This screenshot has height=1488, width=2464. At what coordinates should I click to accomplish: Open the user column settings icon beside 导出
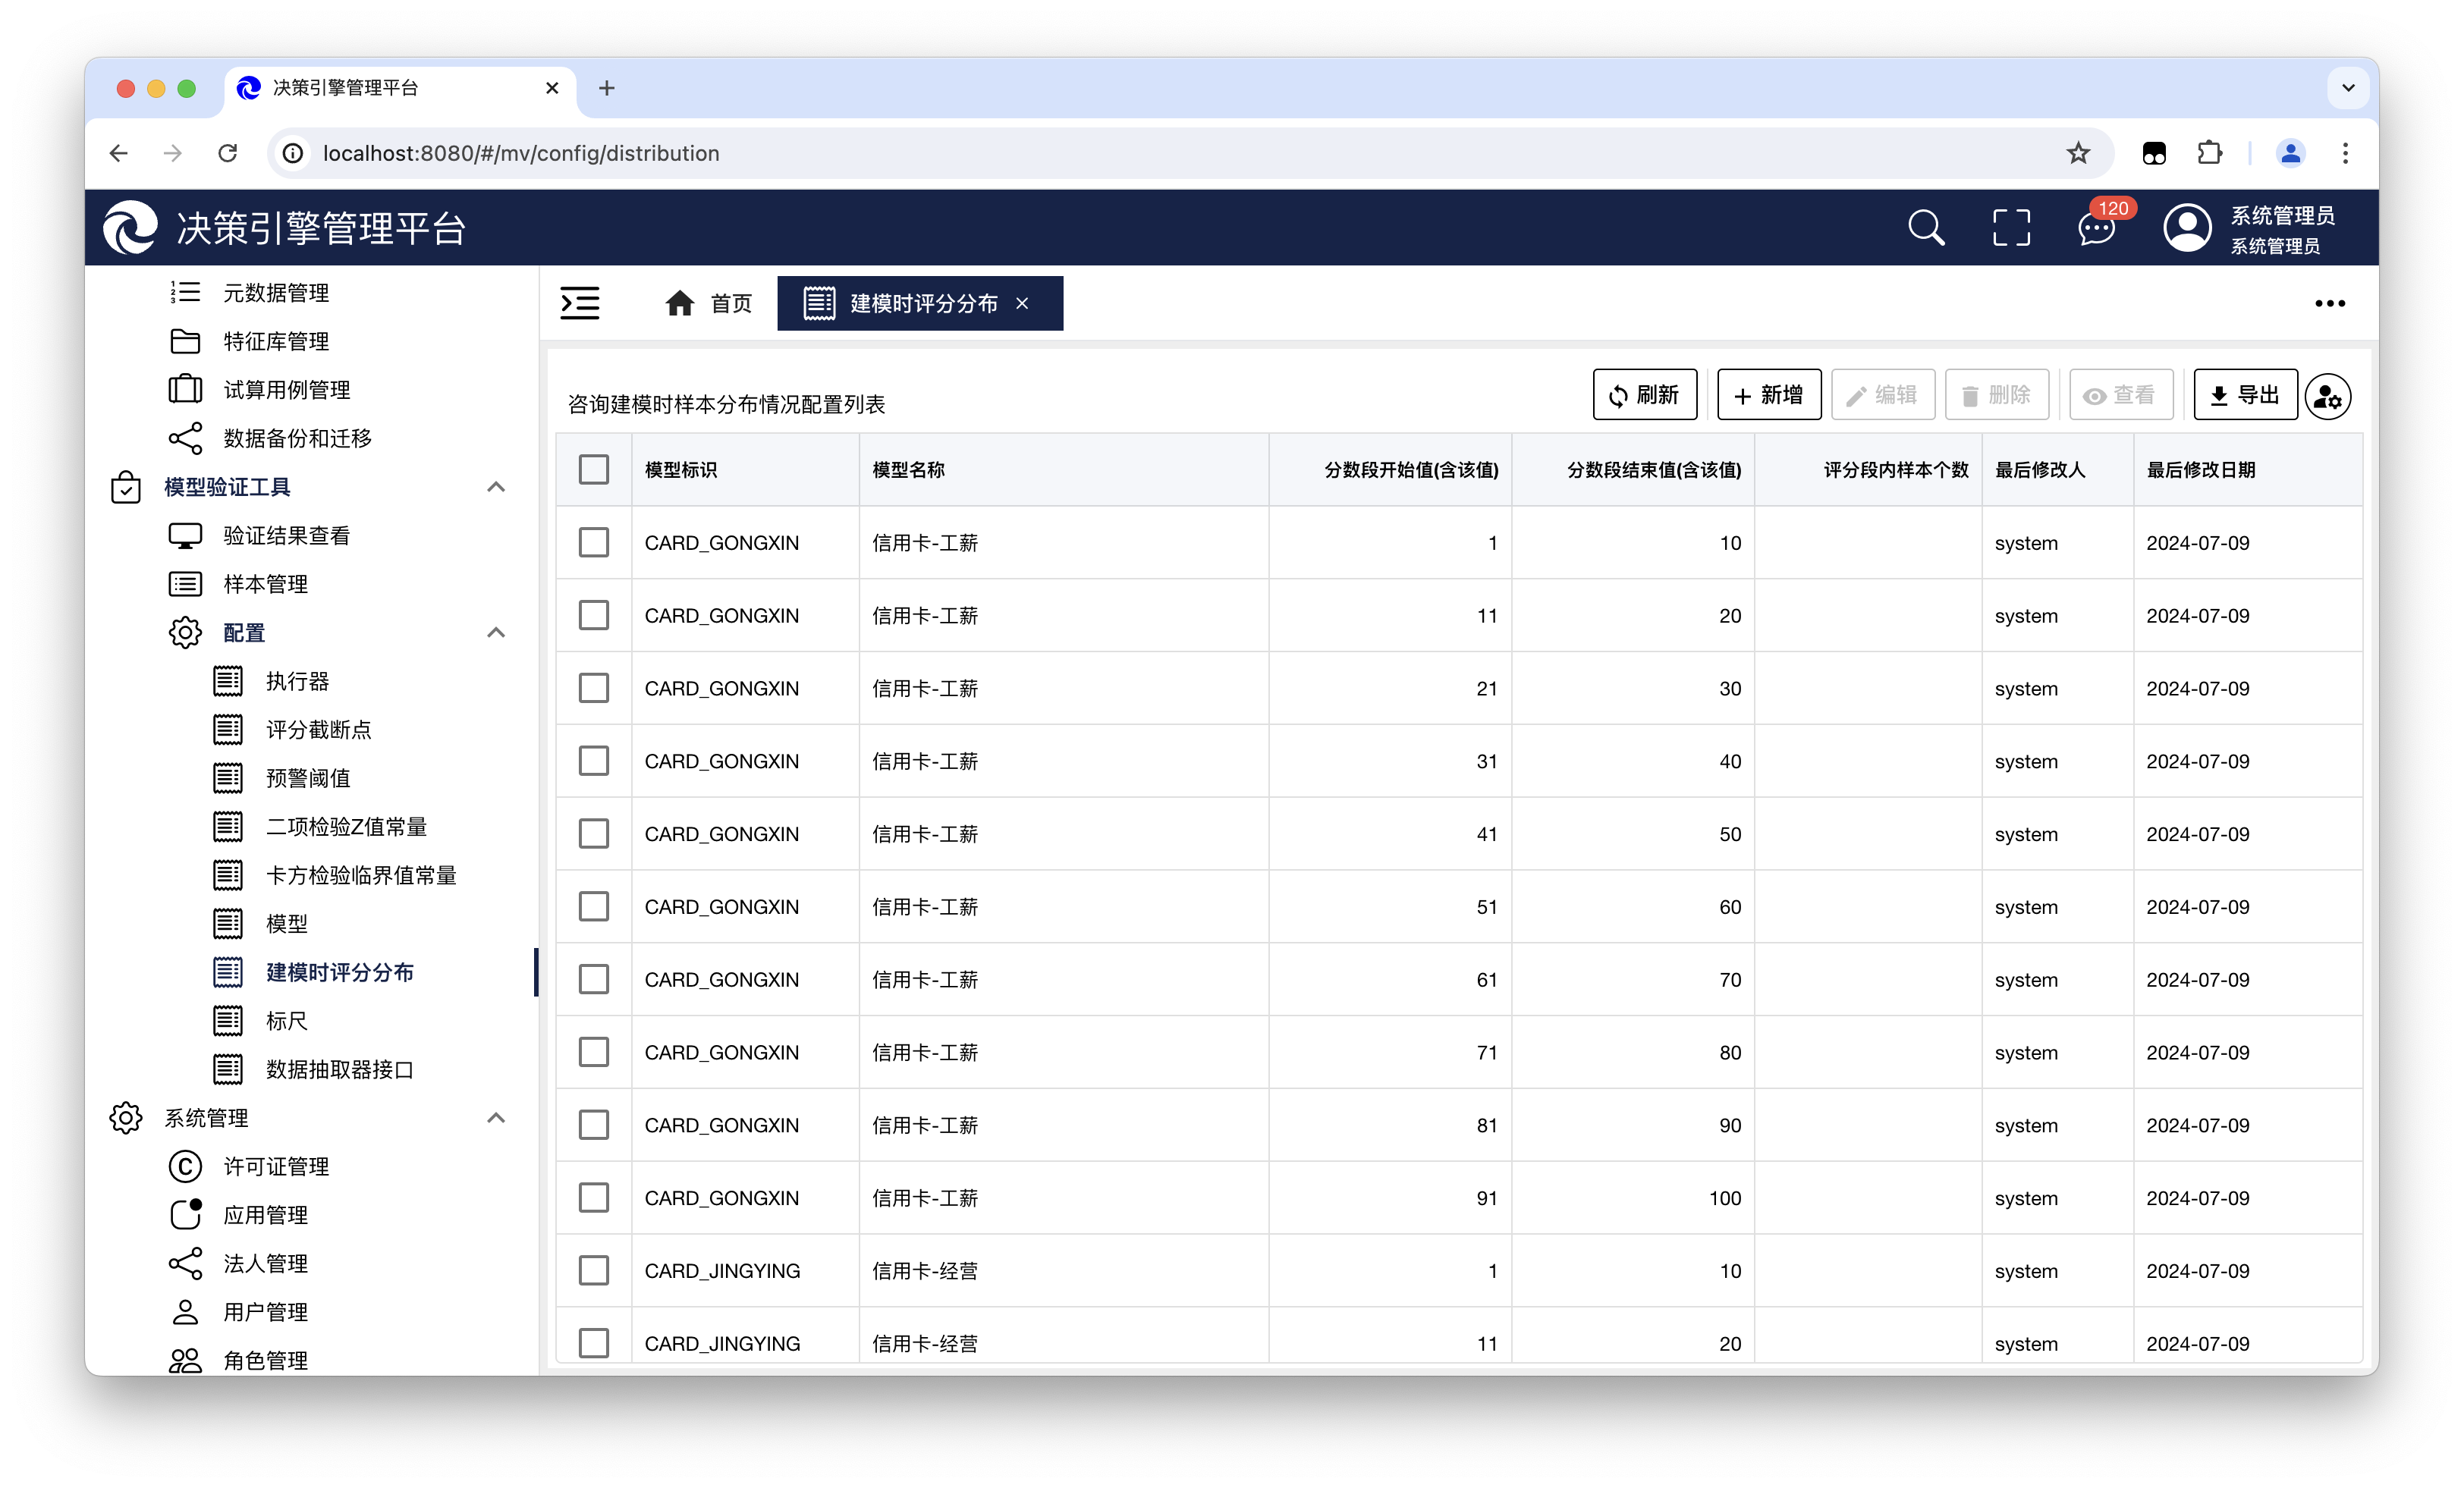[2328, 397]
